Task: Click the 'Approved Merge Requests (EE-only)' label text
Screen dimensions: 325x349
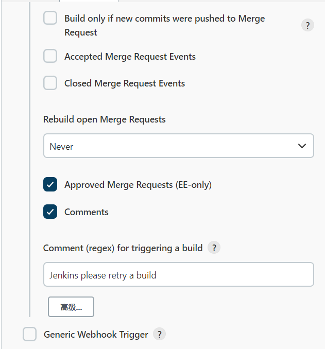Action: 138,185
